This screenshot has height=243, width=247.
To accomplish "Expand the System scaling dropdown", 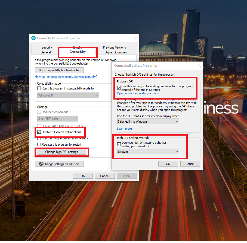I will (148, 152).
